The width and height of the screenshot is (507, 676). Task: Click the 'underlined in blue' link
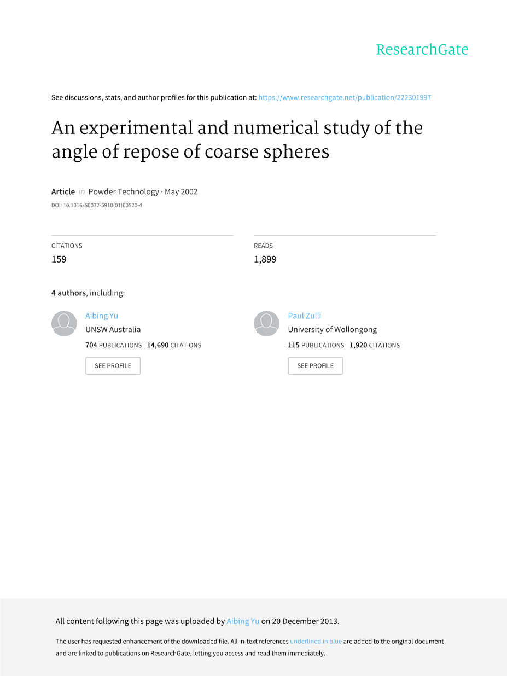click(316, 642)
